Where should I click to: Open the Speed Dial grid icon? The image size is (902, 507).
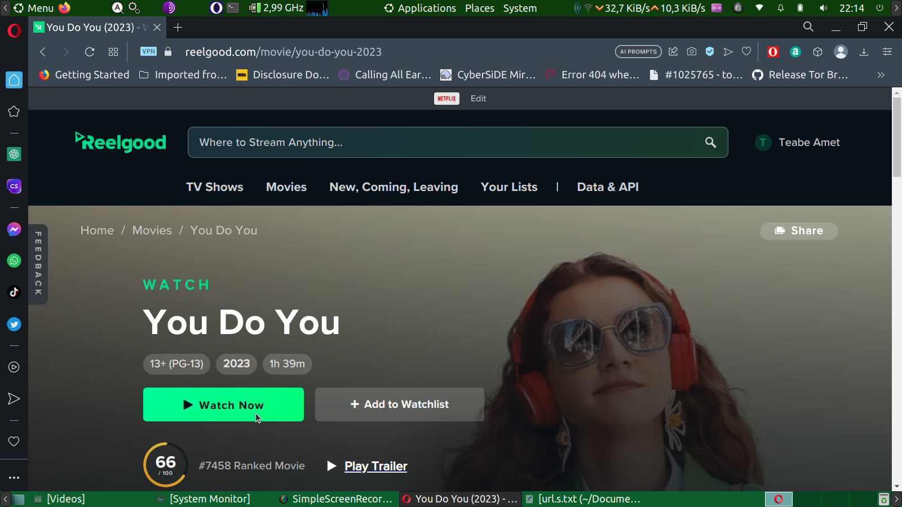(x=113, y=52)
